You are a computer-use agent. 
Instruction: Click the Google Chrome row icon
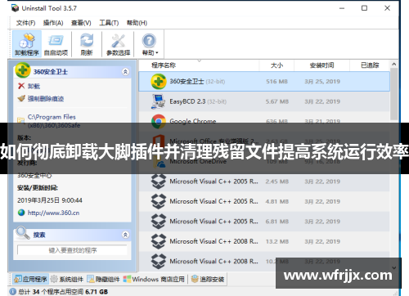pos(159,121)
